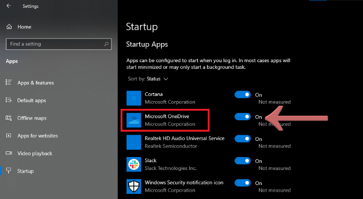Click the Slack app icon
Screen dimensions: 363x199
[134, 164]
